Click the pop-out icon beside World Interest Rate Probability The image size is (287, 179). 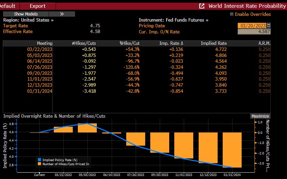point(202,6)
